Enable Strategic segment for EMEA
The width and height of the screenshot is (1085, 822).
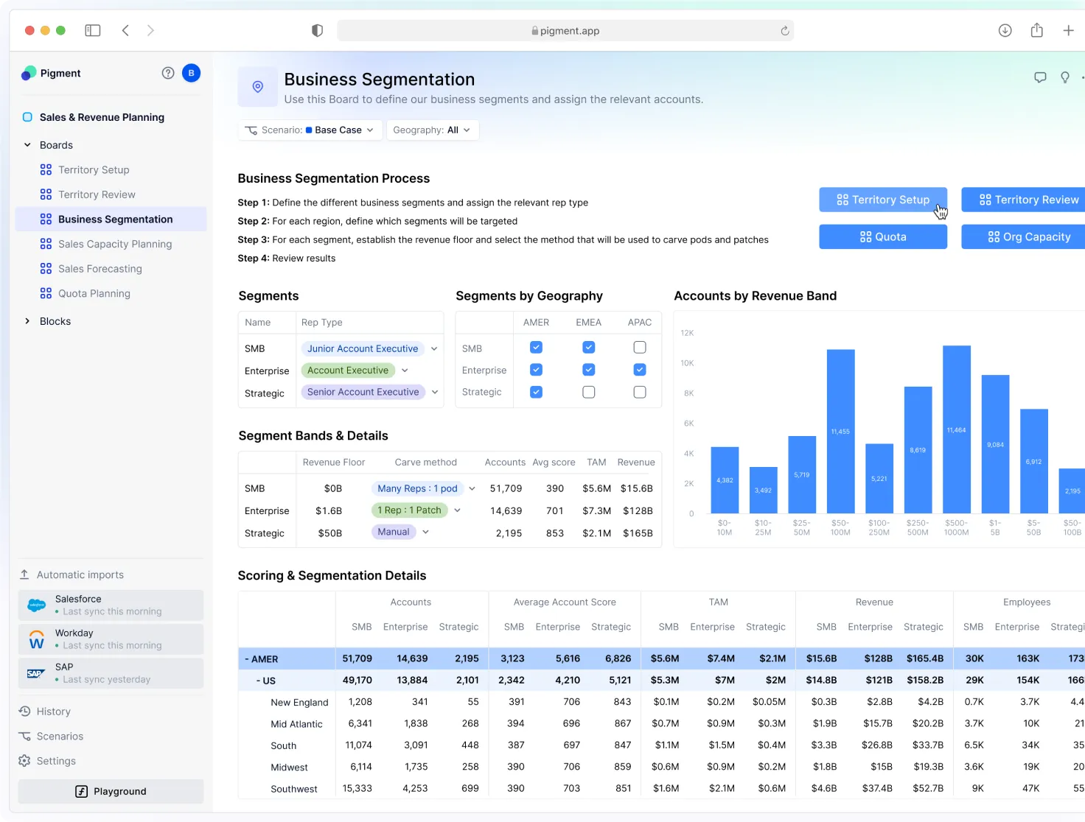(x=588, y=392)
